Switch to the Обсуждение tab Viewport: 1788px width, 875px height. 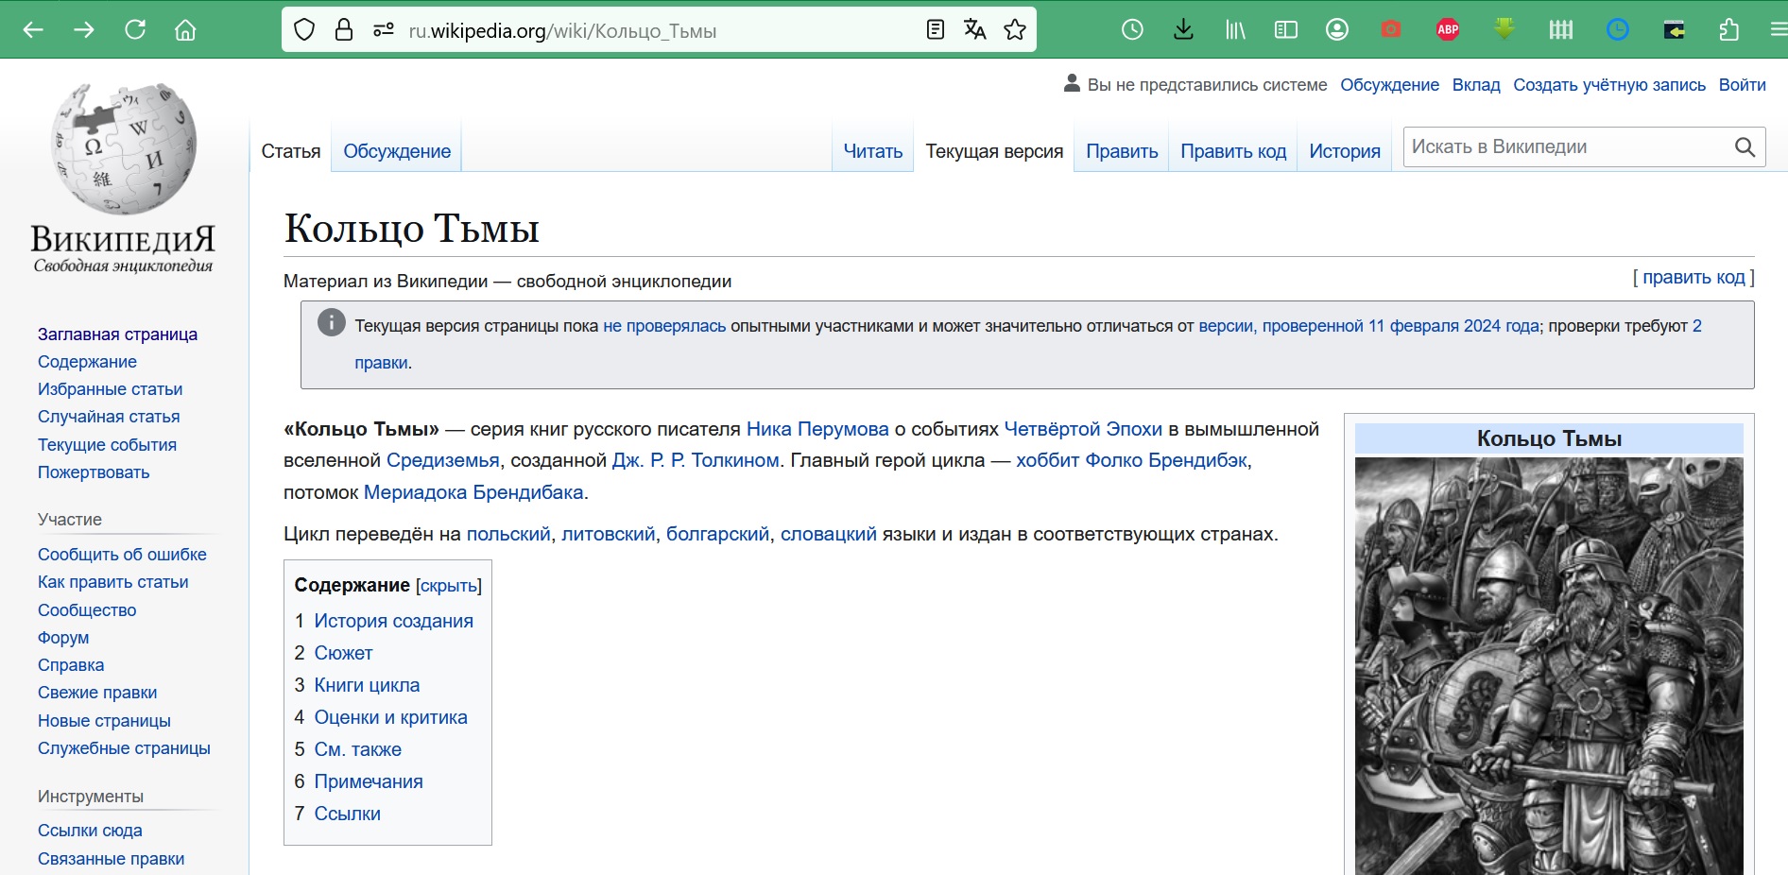[x=397, y=151]
